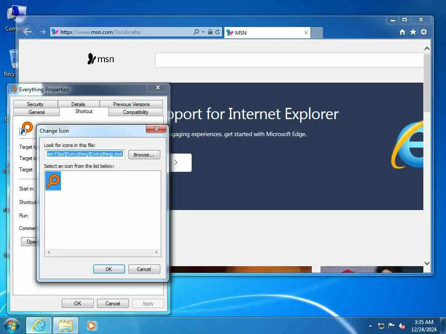446x334 pixels.
Task: Click the msn.com address bar
Action: pos(122,32)
